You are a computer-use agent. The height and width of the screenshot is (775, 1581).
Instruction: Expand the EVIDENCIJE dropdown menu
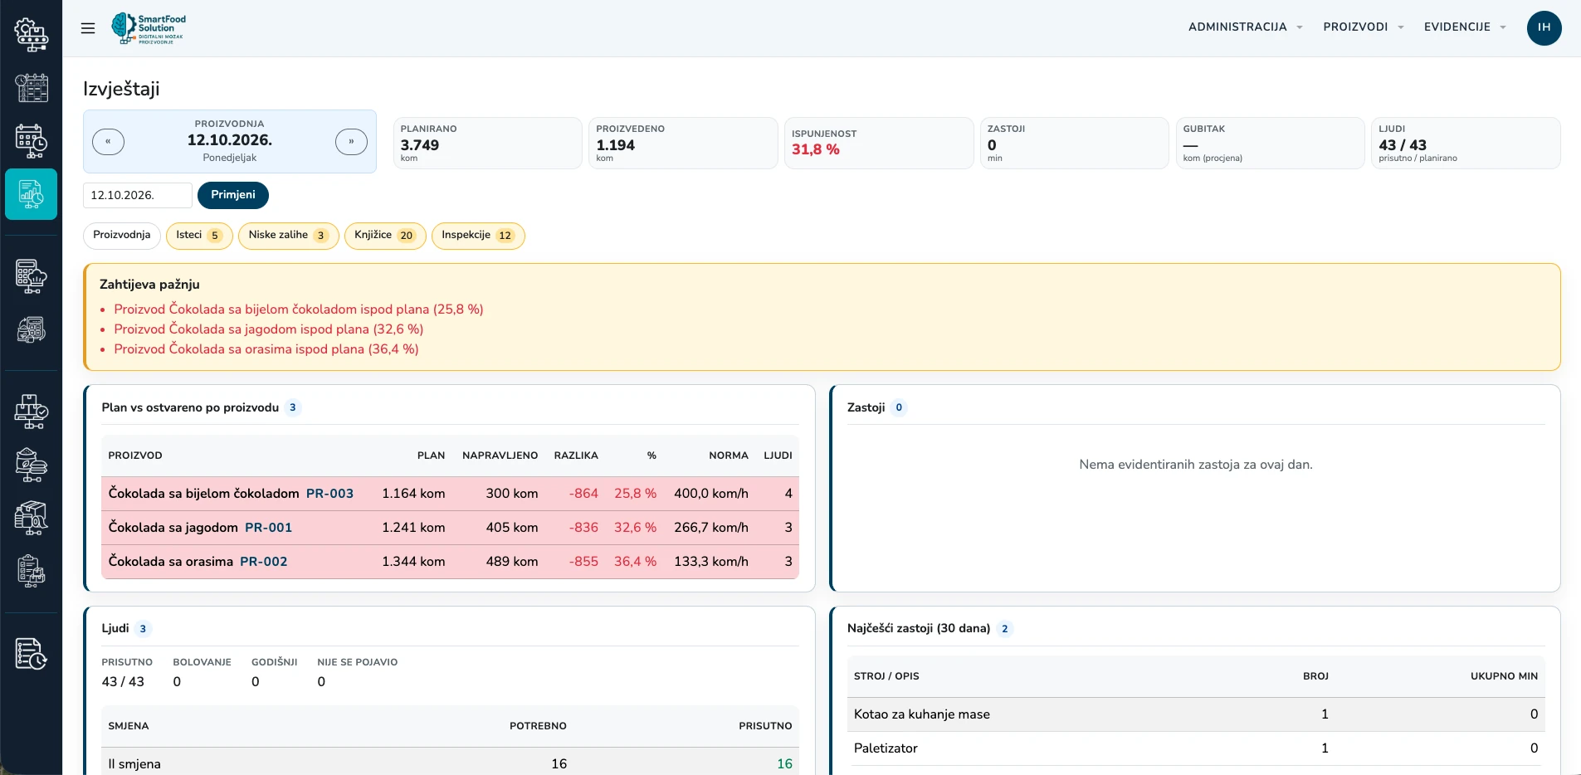click(1465, 27)
